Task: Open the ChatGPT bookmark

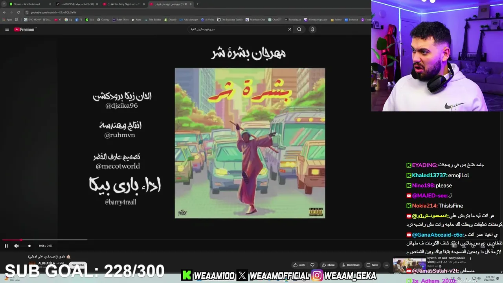Action: coord(275,20)
